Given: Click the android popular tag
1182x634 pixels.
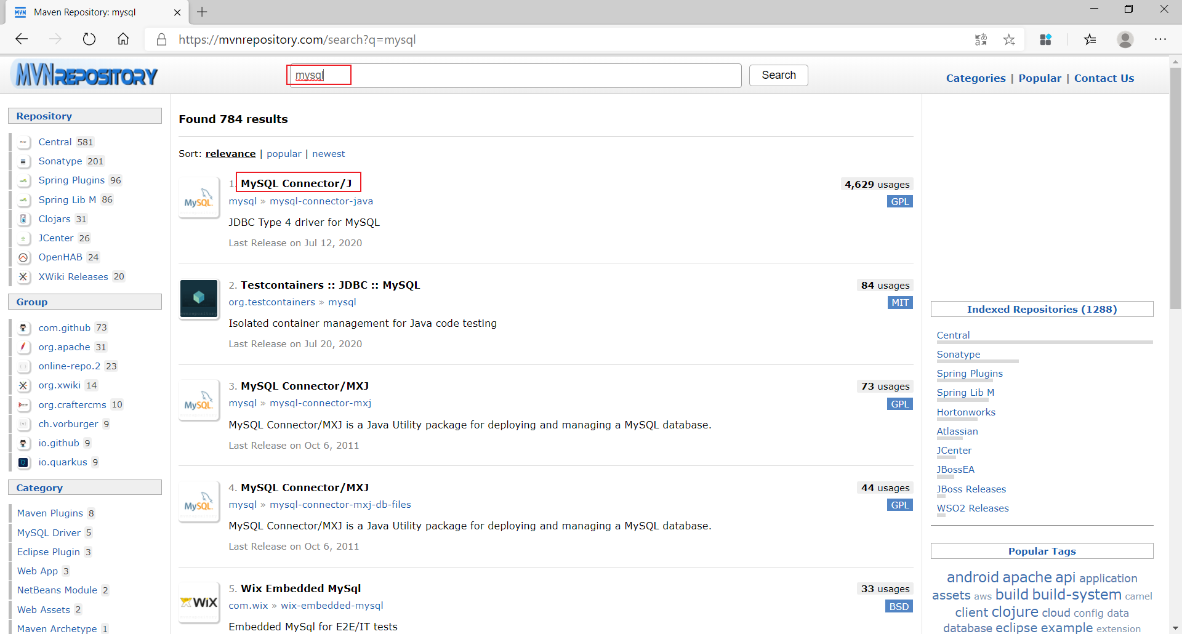Looking at the screenshot, I should tap(973, 577).
